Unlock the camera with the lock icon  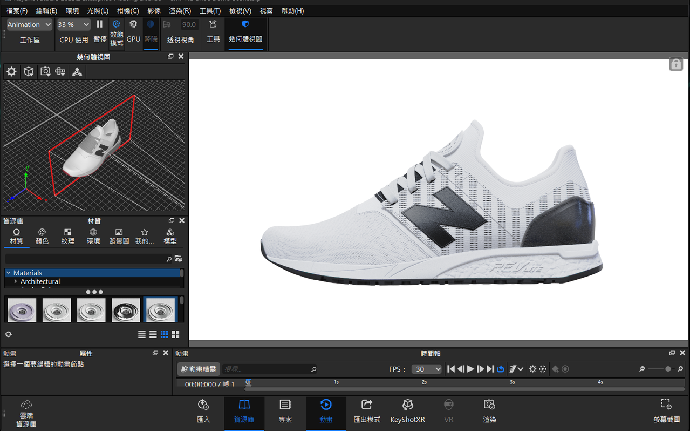coord(676,64)
